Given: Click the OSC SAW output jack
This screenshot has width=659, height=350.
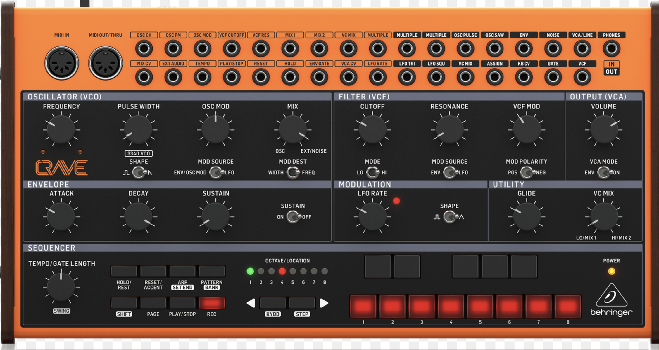Looking at the screenshot, I should click(x=494, y=48).
